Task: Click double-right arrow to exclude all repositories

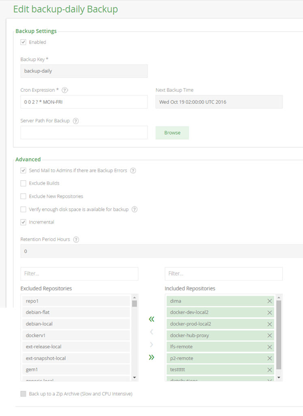Action: point(152,357)
